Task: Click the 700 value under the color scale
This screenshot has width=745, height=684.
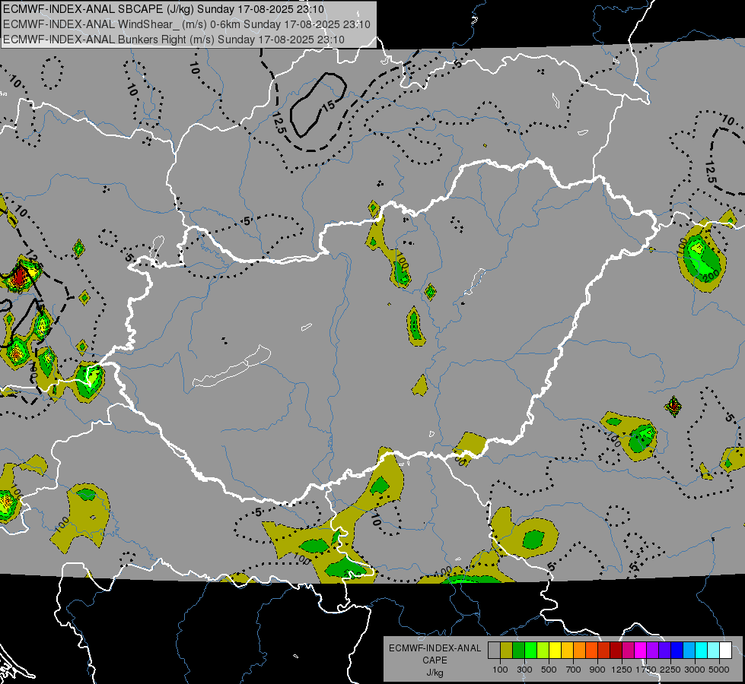Action: 574,670
